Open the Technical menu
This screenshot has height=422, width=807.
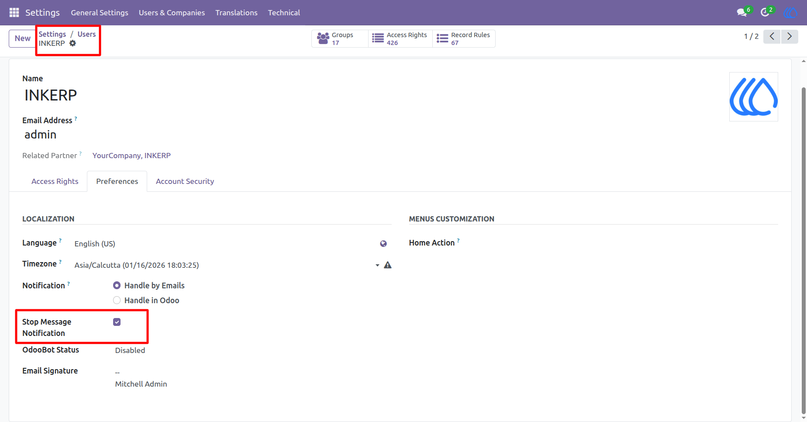coord(284,13)
